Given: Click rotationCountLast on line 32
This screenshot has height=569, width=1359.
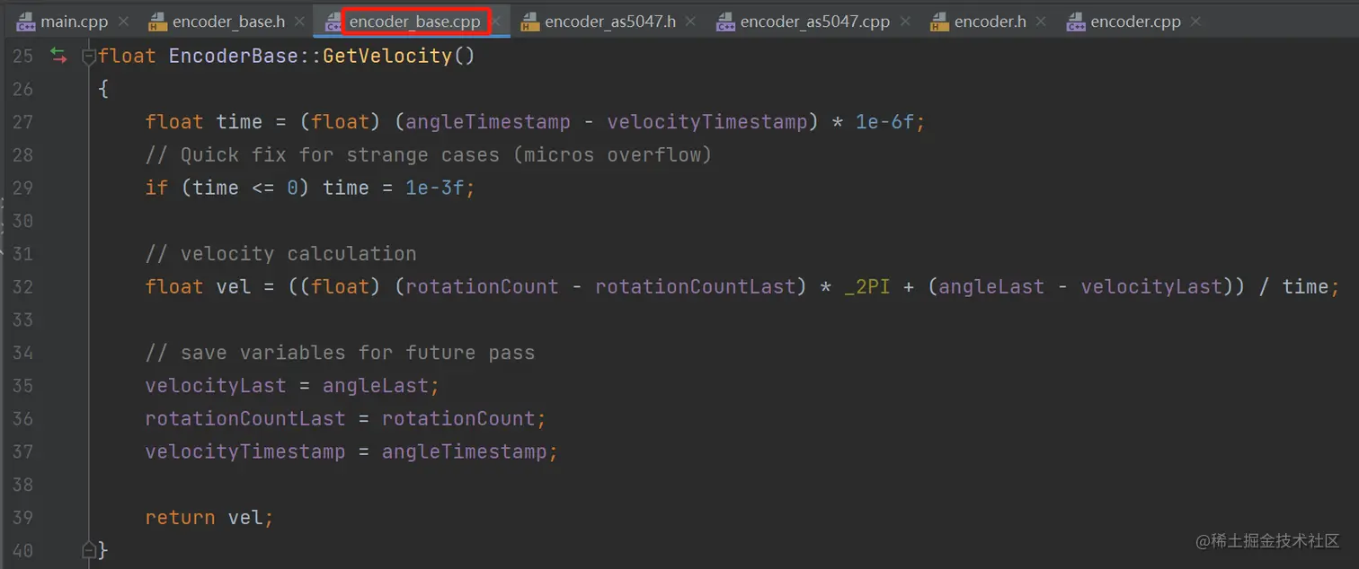Looking at the screenshot, I should pos(696,286).
